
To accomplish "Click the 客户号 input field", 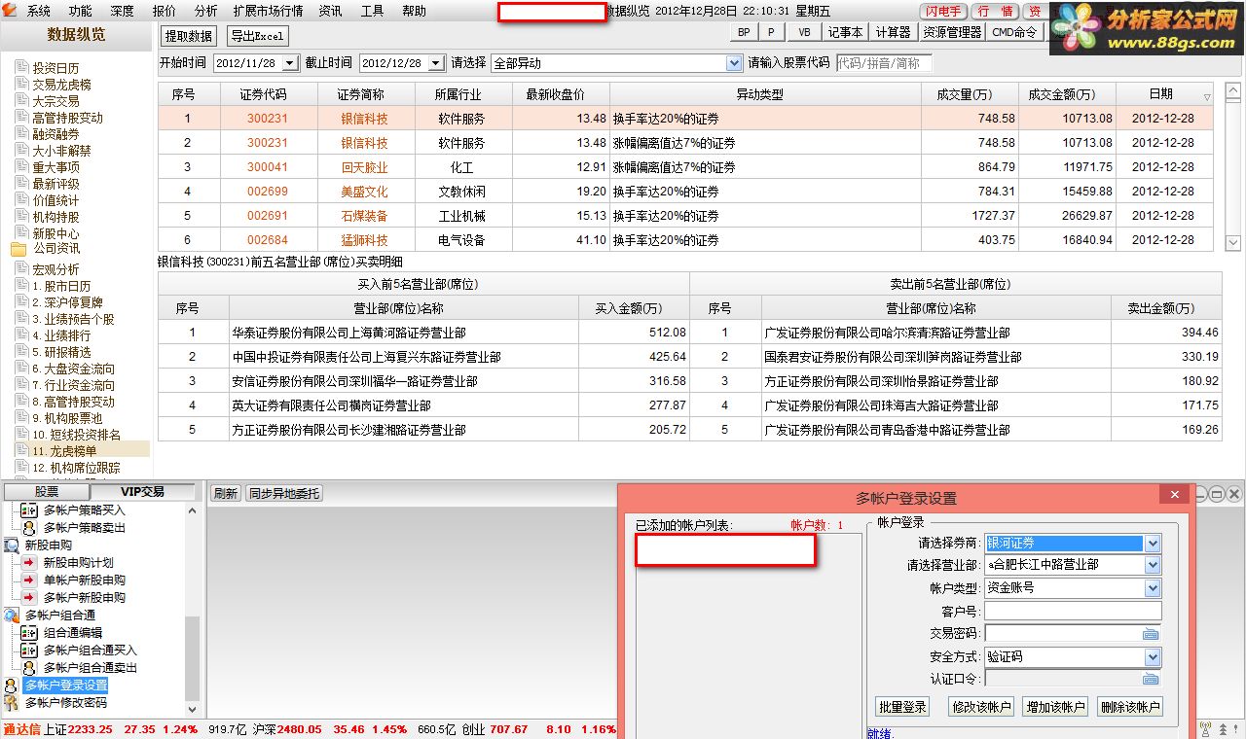I will 1073,612.
